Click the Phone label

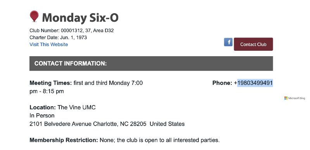pyautogui.click(x=222, y=83)
